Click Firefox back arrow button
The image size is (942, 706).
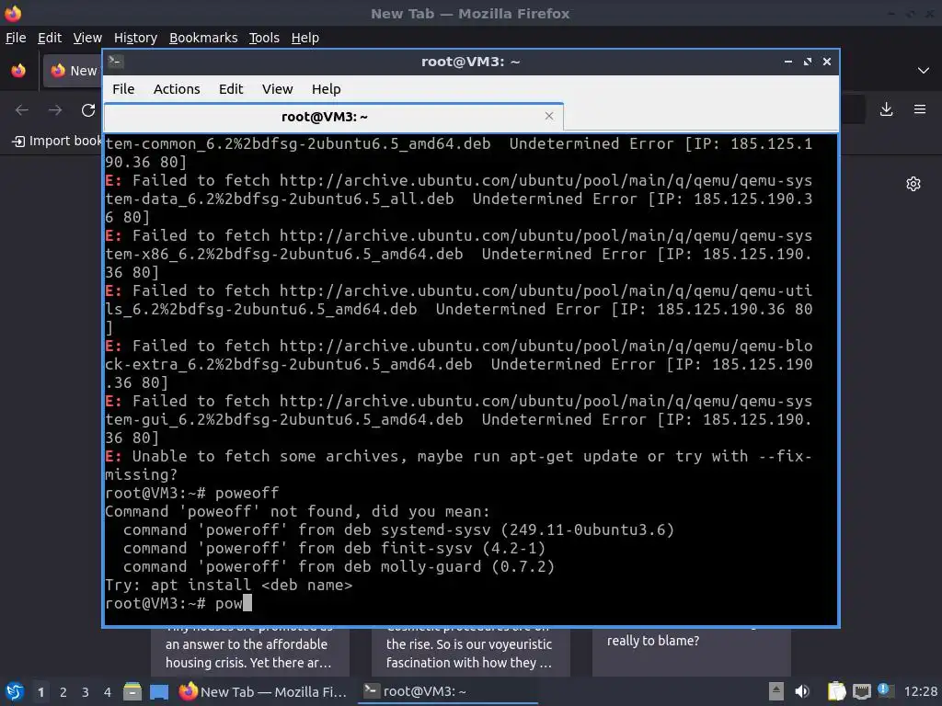pos(22,110)
